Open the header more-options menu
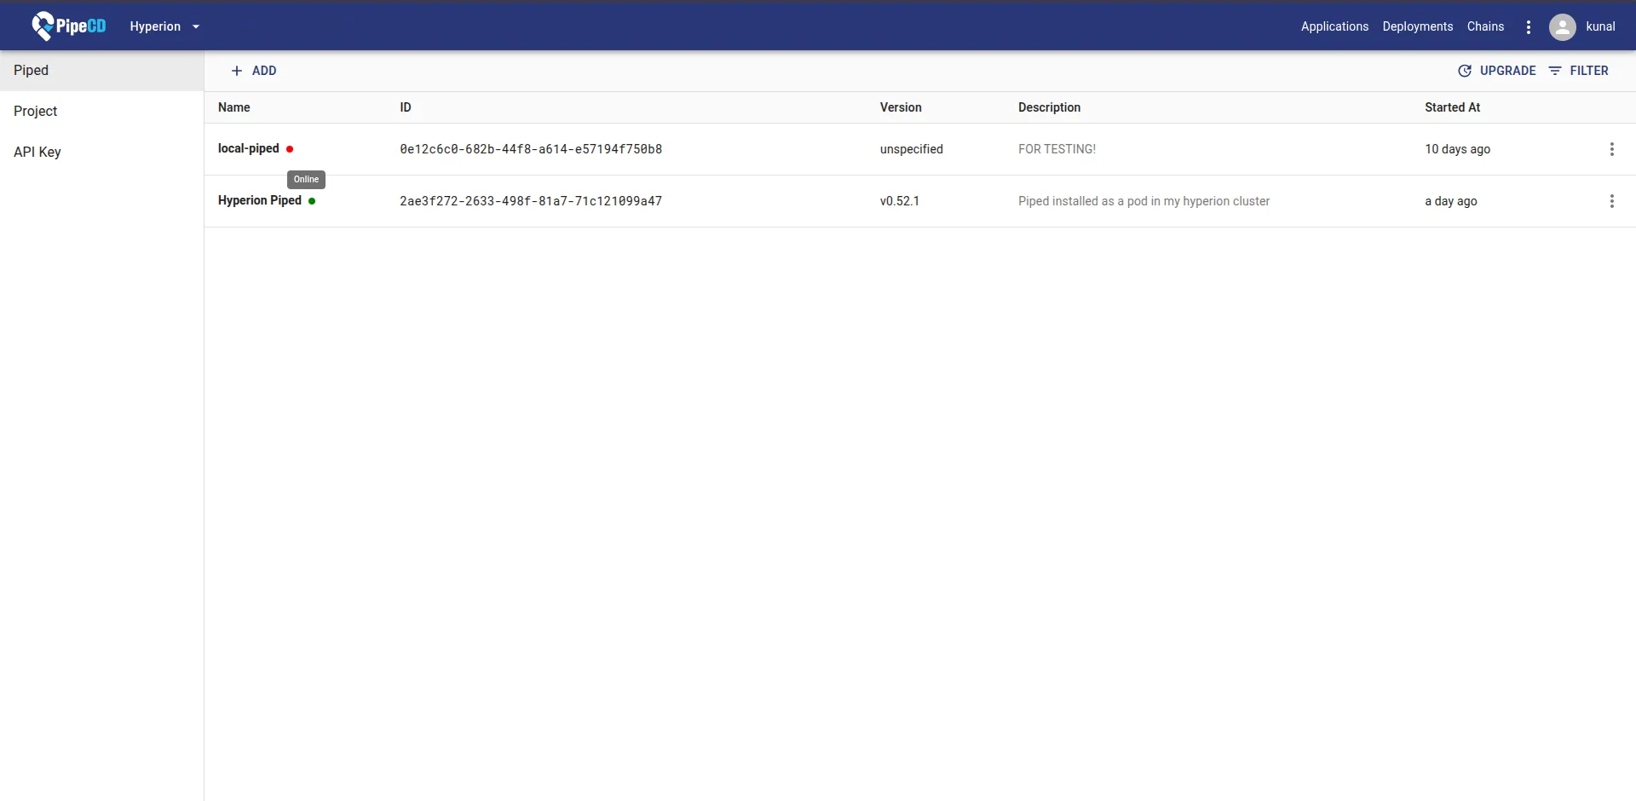 tap(1529, 27)
